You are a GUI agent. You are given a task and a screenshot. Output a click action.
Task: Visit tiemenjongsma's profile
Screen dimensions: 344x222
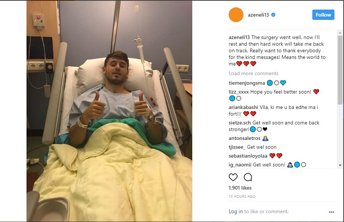click(247, 83)
